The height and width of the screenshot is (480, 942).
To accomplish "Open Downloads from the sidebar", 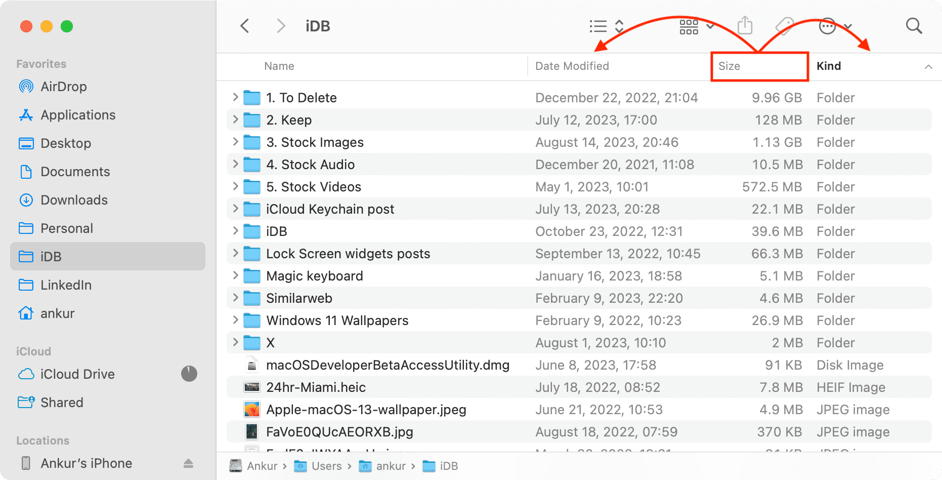I will tap(74, 200).
